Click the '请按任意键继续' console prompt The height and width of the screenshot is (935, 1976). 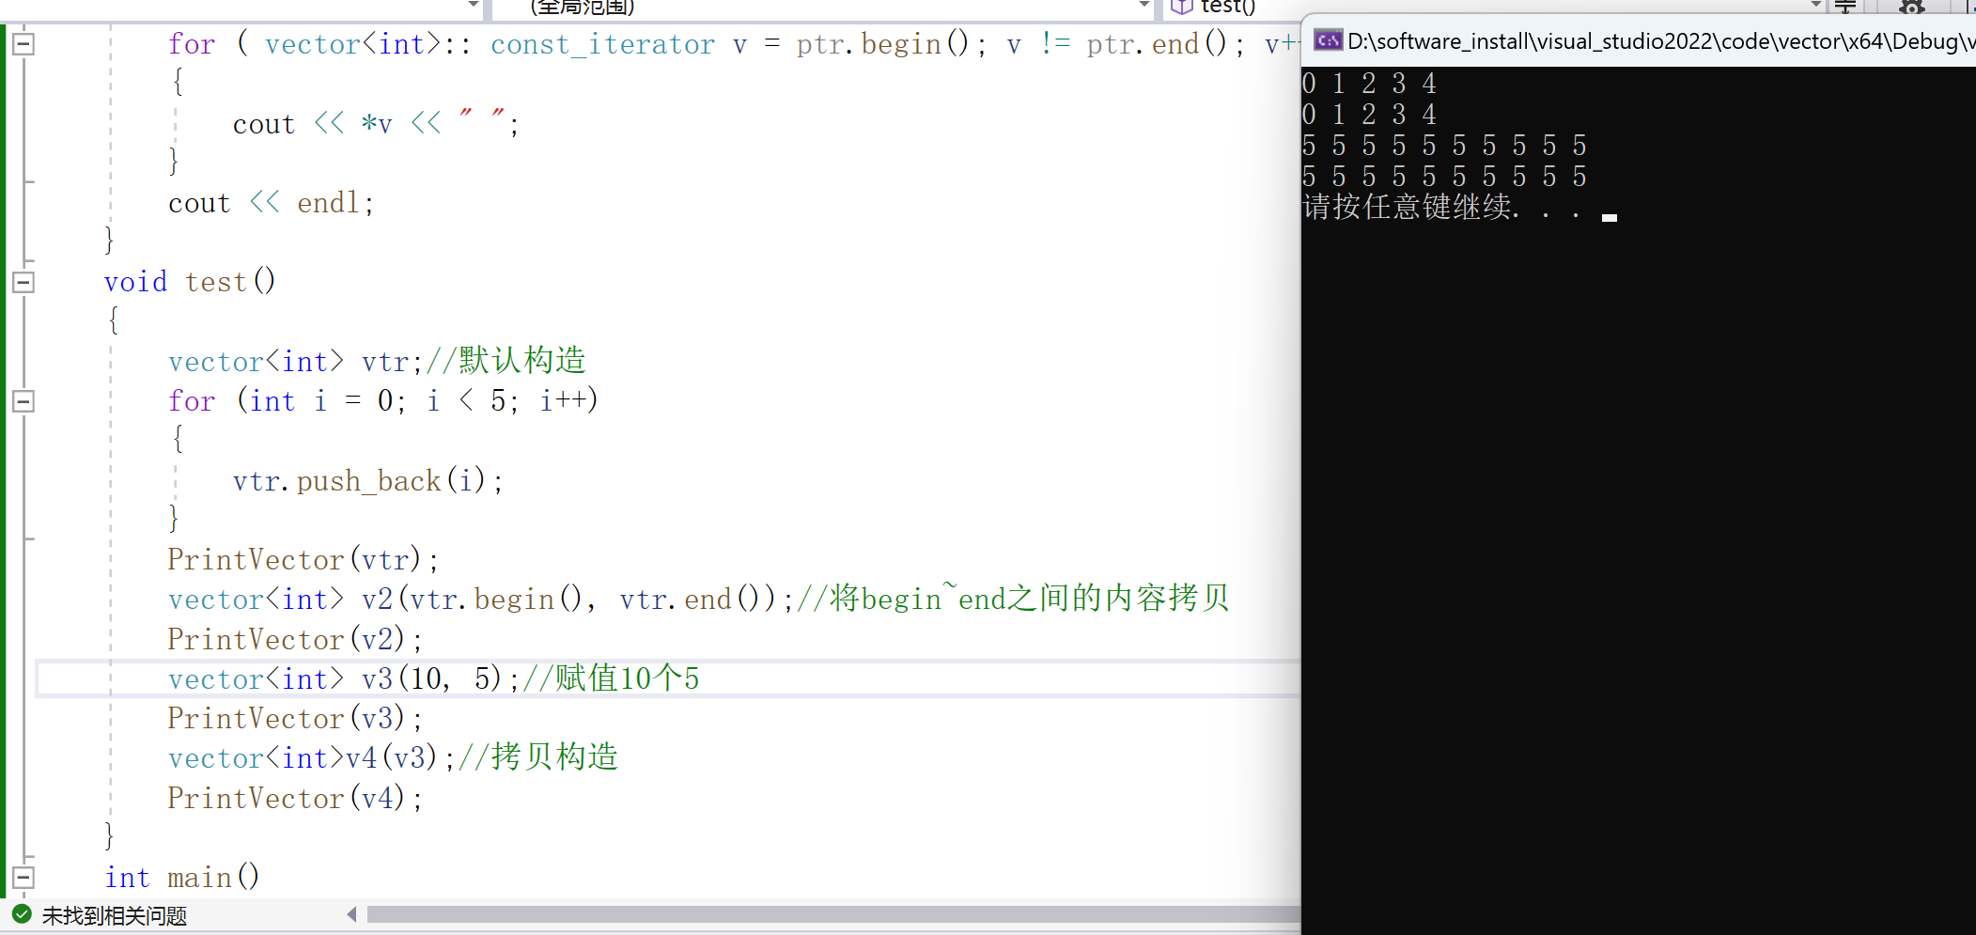(x=1407, y=207)
